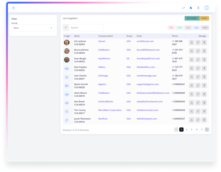This screenshot has width=221, height=172.
Task: Open eric@dacast.com email link
Action: tap(145, 41)
